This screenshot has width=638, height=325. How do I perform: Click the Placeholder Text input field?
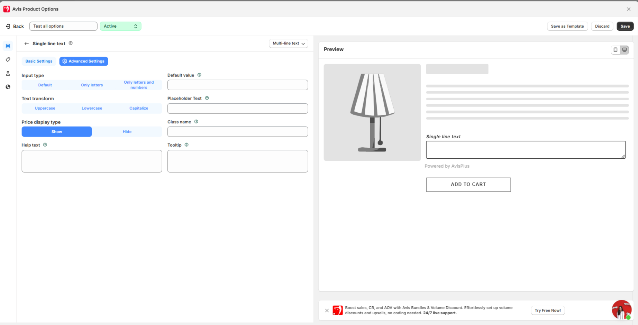[x=237, y=109]
